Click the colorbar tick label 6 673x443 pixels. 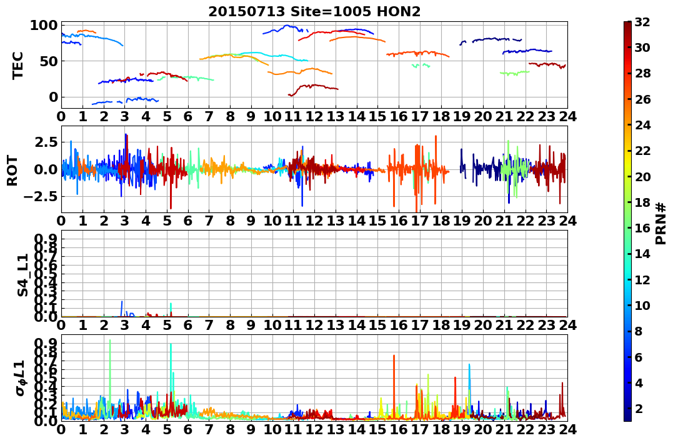click(639, 357)
